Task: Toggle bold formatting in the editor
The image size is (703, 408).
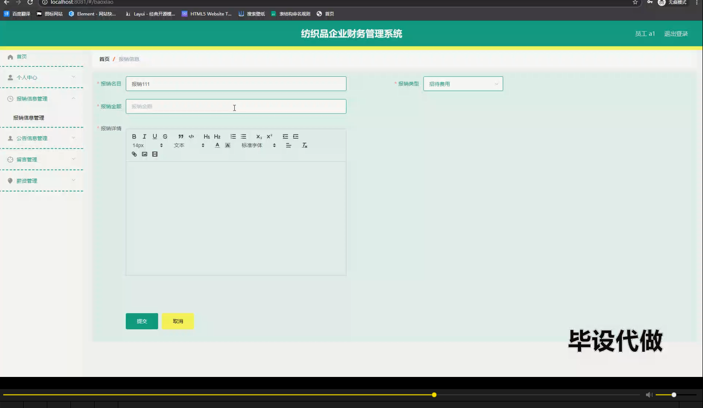Action: click(134, 136)
